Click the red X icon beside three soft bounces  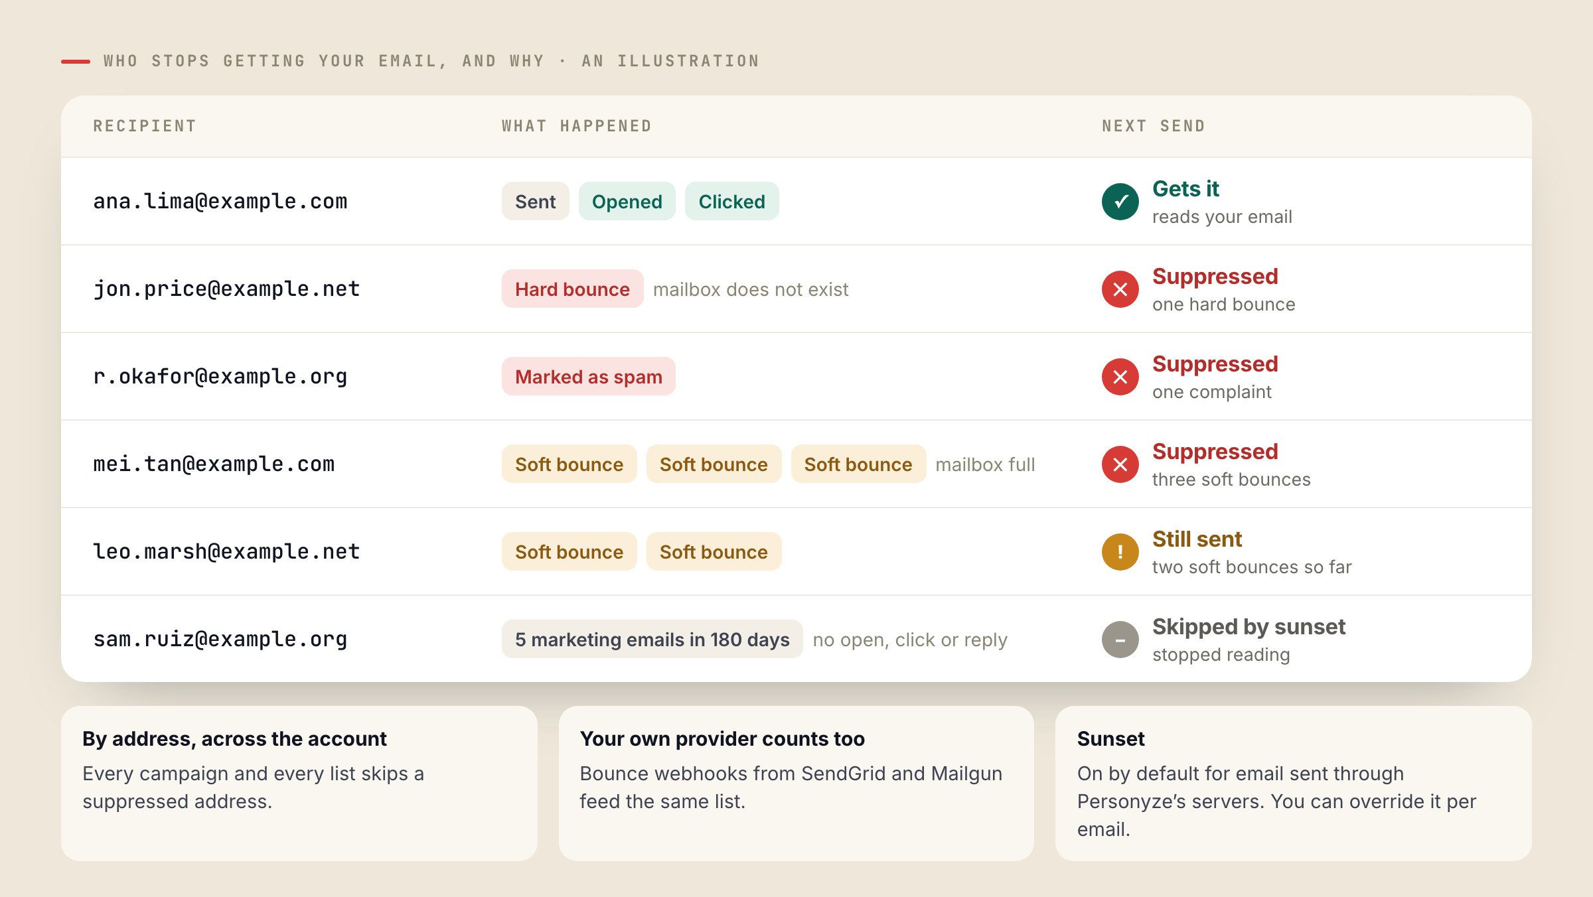coord(1120,464)
